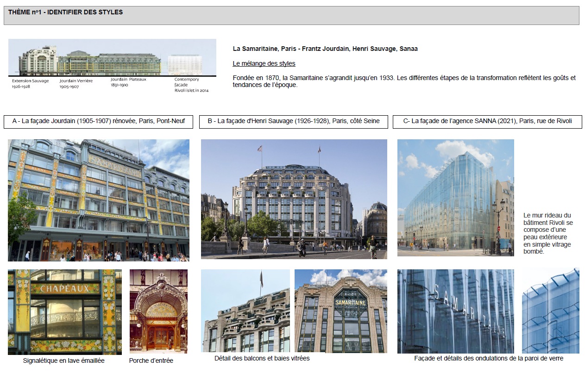Click the CHAPEAUX enamel signage photo
This screenshot has width=585, height=373.
(x=65, y=311)
